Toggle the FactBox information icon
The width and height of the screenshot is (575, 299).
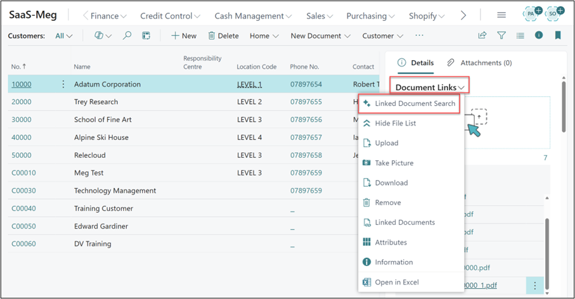(539, 35)
